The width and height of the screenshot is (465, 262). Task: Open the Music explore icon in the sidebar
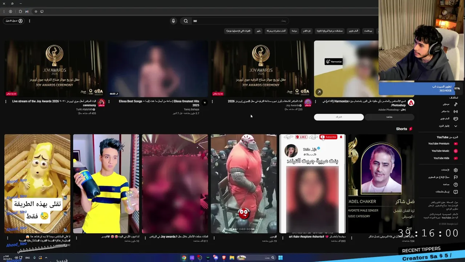456,104
